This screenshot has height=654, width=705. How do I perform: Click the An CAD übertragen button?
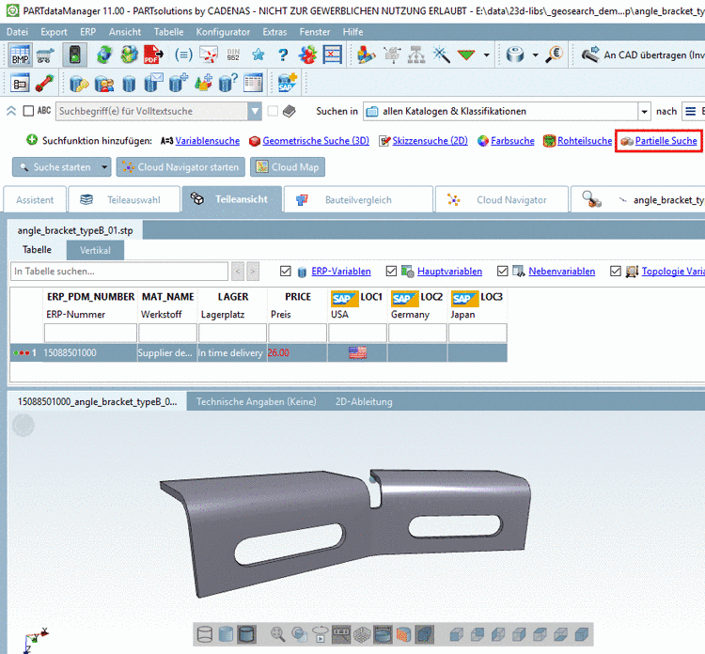click(x=643, y=54)
